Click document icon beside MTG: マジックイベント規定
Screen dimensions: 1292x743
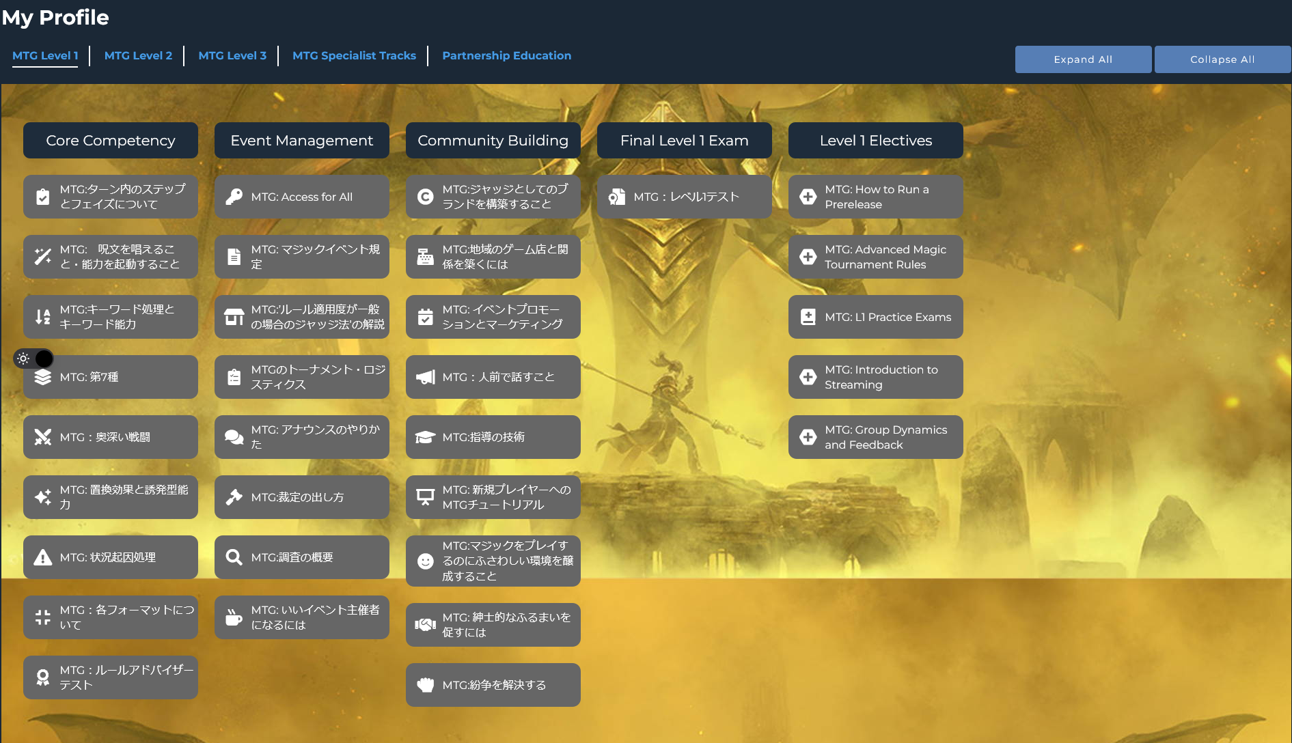pos(234,257)
